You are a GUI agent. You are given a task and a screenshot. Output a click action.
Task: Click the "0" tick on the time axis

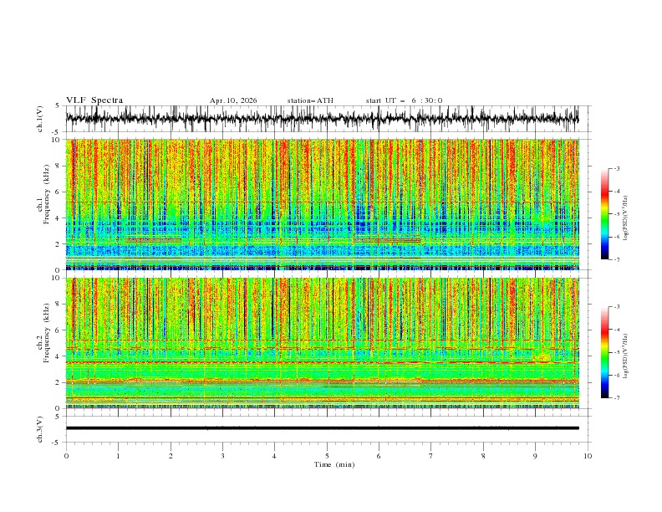click(66, 456)
